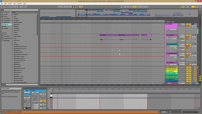This screenshot has width=202, height=114.
Task: Open the Help menu
Action: (x=25, y=3)
